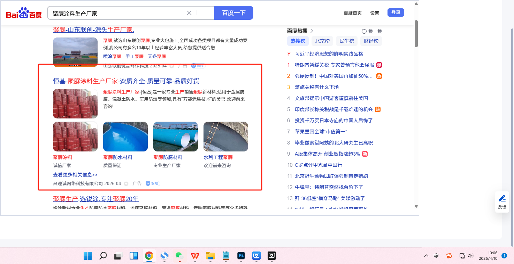The width and height of the screenshot is (514, 264).
Task: Open hot search 滥施关税有什么下场
Action: 317,87
